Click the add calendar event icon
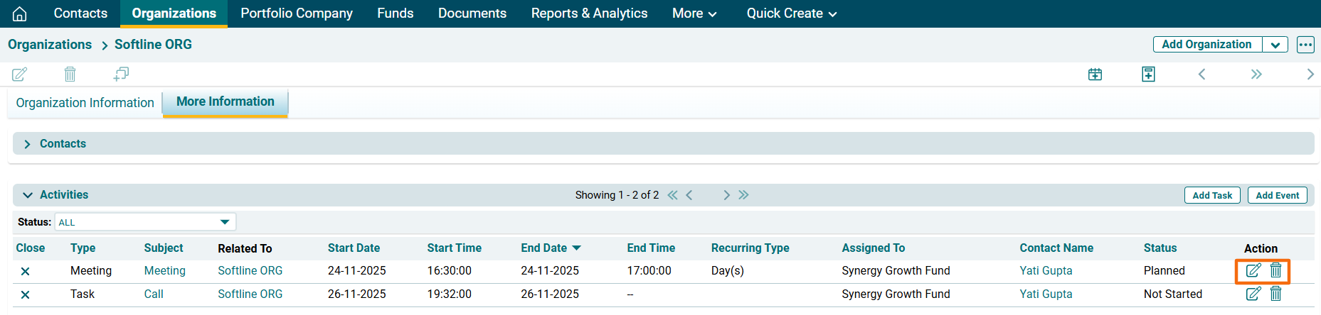This screenshot has width=1321, height=315. [1095, 74]
